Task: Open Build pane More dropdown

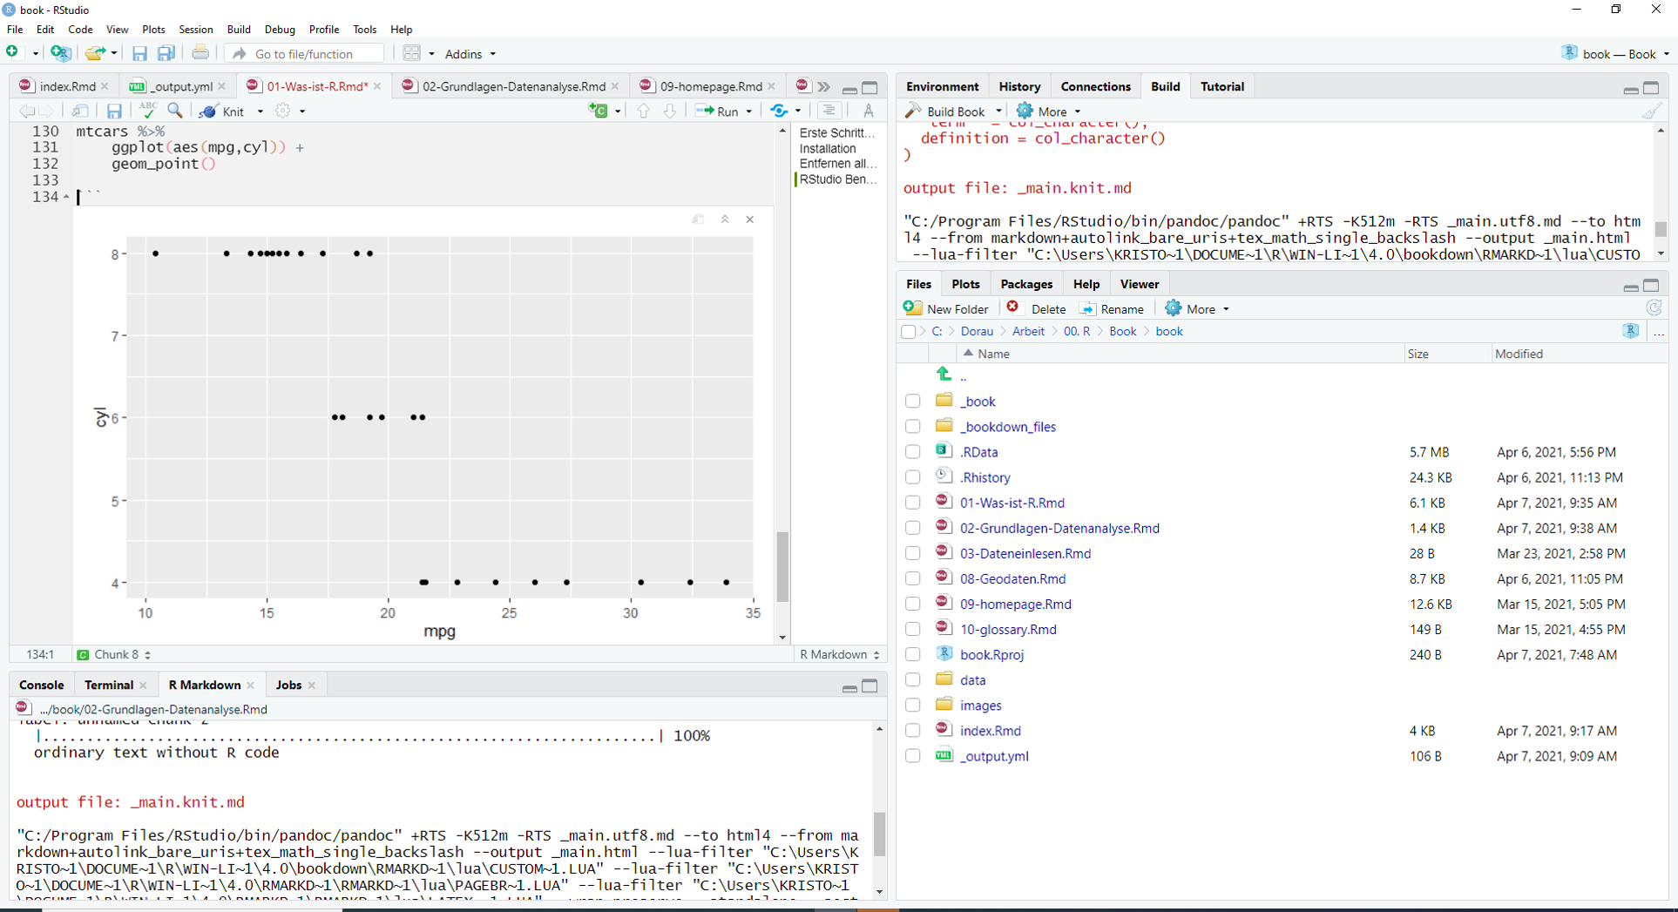Action: click(x=1049, y=111)
